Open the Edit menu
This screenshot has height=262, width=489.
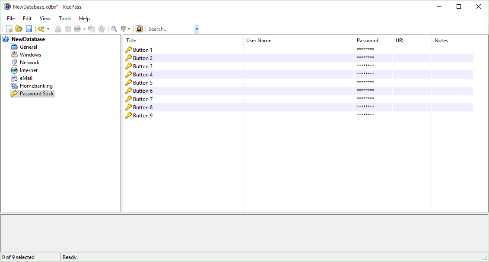27,19
